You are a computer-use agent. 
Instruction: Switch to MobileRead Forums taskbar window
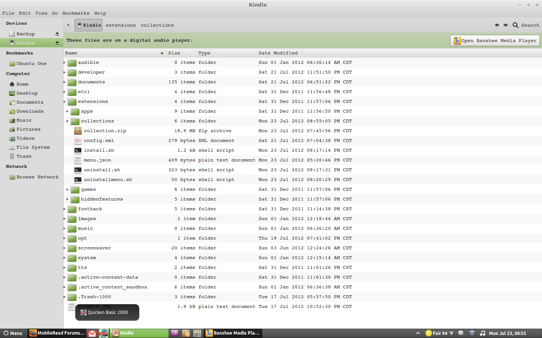[57, 333]
